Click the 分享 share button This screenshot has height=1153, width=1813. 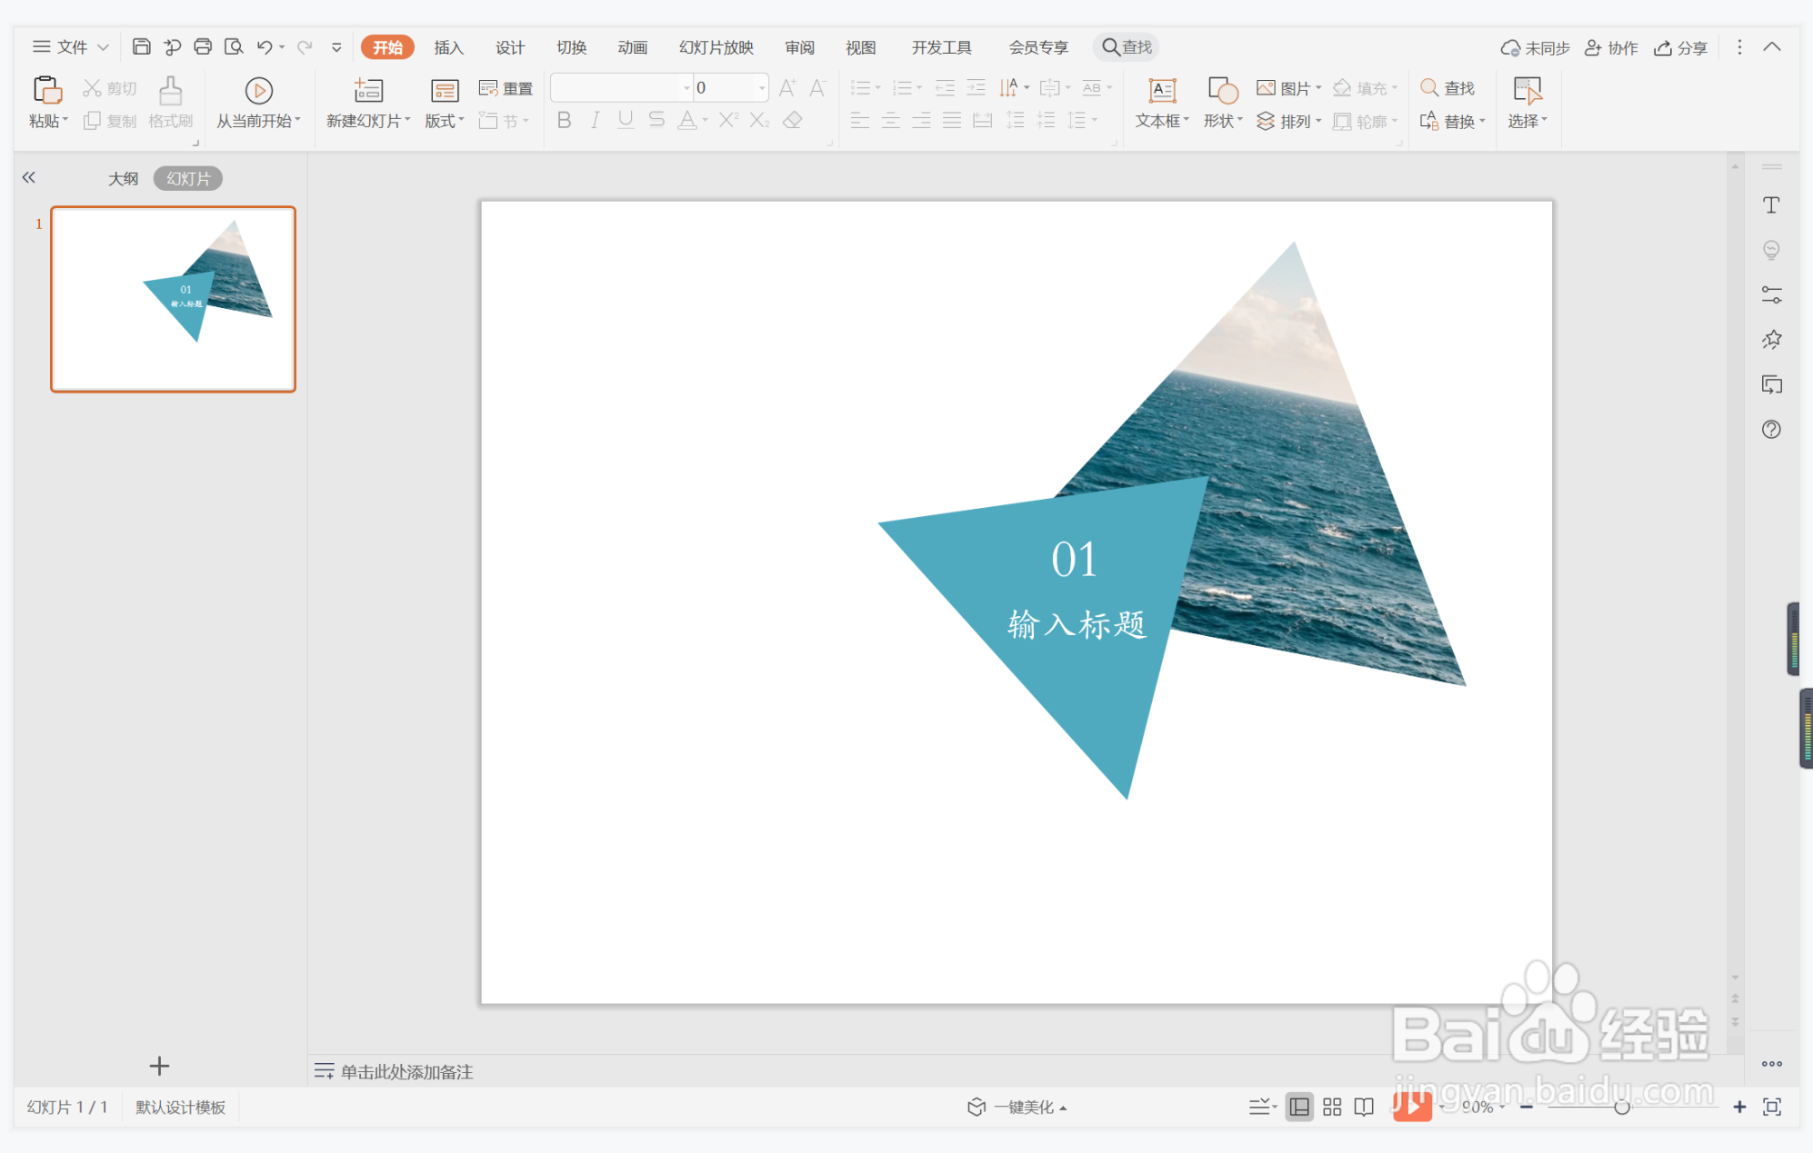click(1681, 47)
